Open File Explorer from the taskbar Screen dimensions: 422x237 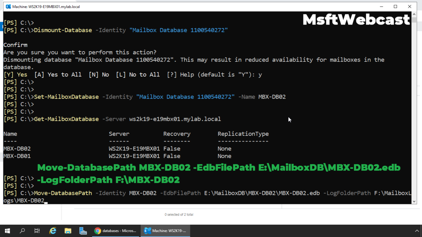pos(68,231)
